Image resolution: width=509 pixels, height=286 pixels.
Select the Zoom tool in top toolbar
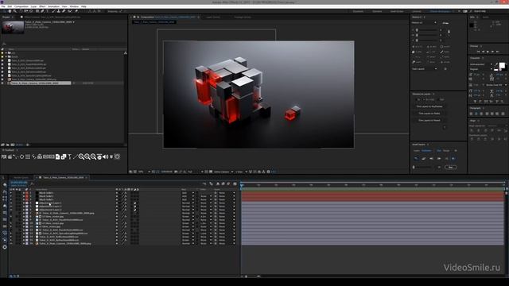point(15,11)
